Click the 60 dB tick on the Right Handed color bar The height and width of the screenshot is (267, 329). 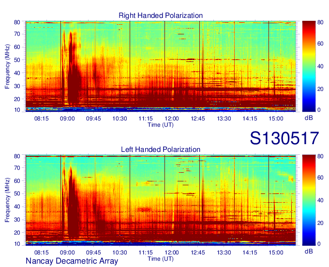(x=320, y=44)
